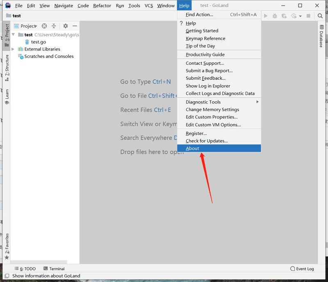Open Project panel gear settings
The image size is (328, 282).
(65, 26)
